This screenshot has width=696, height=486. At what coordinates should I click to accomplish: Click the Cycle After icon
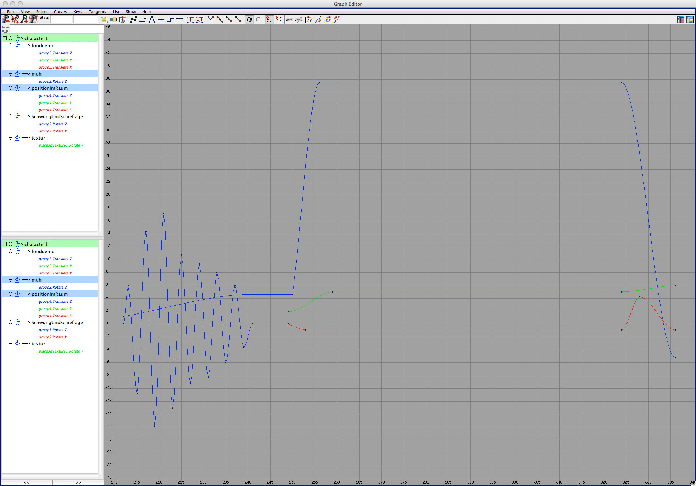click(327, 20)
